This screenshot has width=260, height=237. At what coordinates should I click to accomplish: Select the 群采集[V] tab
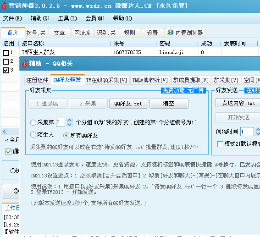tap(226, 80)
